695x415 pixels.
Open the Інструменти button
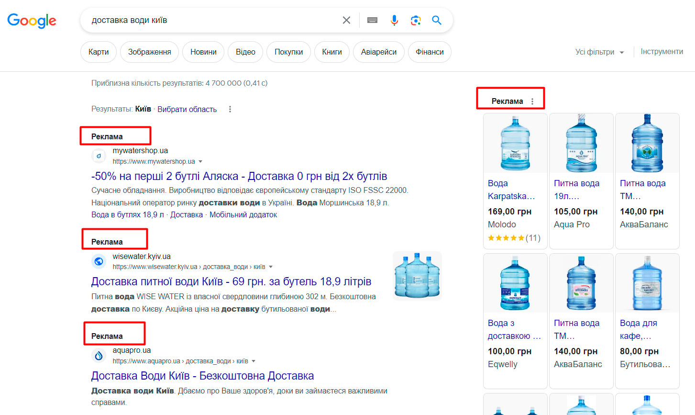[662, 52]
